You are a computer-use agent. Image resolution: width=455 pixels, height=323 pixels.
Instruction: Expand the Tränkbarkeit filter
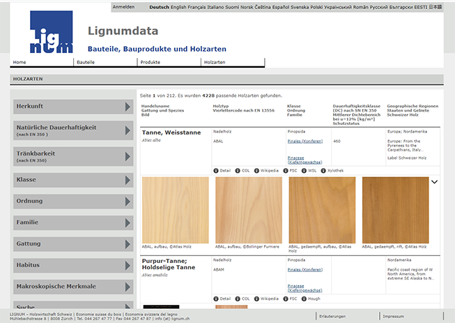click(73, 156)
